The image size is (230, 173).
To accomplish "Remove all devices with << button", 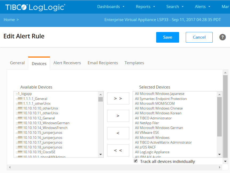I will click(118, 150).
